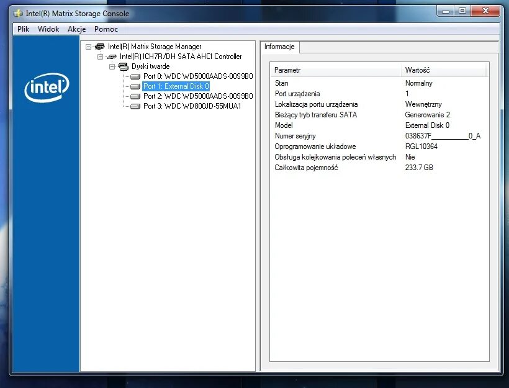Click the Matrix Storage Manager root icon

click(100, 47)
